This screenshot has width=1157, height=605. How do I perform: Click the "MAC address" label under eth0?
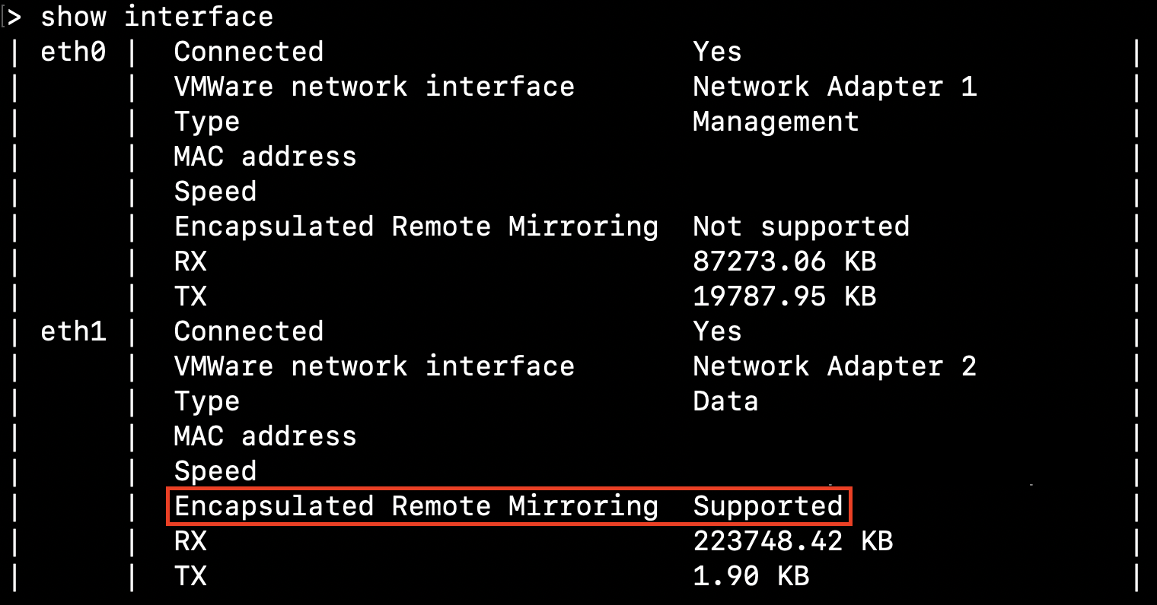pos(265,157)
